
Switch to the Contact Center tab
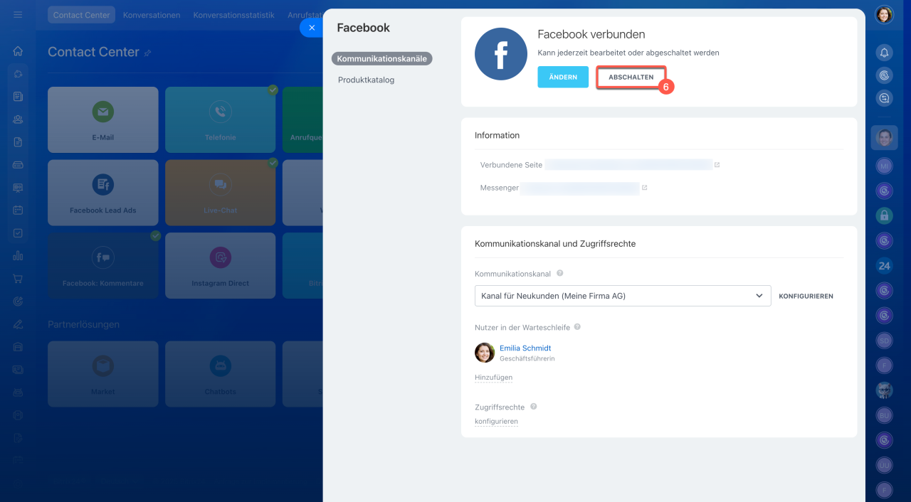coord(82,15)
